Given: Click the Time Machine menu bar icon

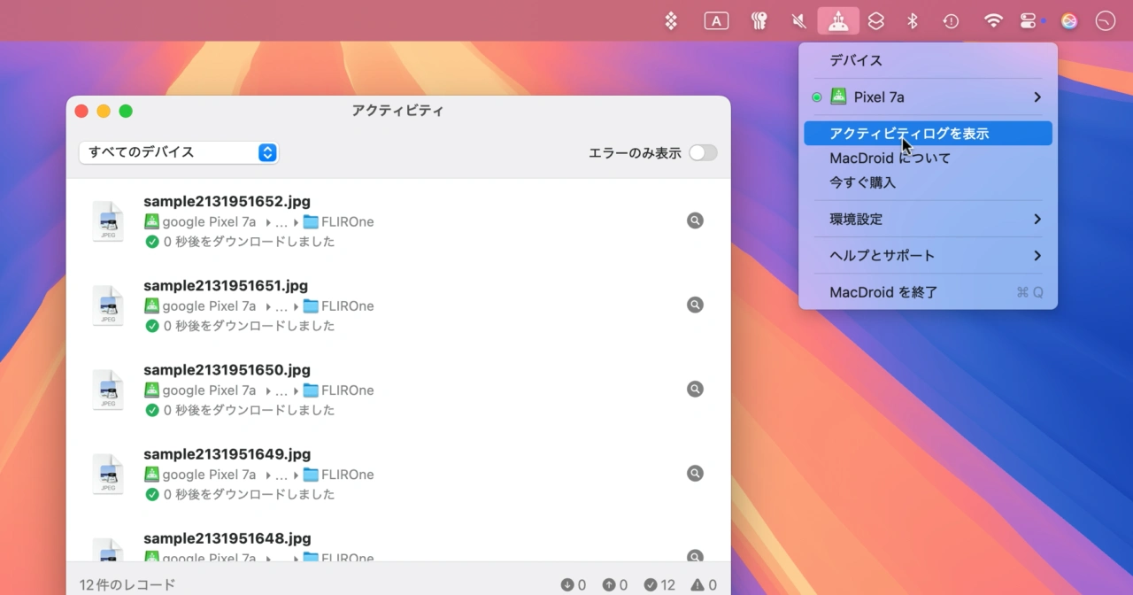Looking at the screenshot, I should [951, 21].
